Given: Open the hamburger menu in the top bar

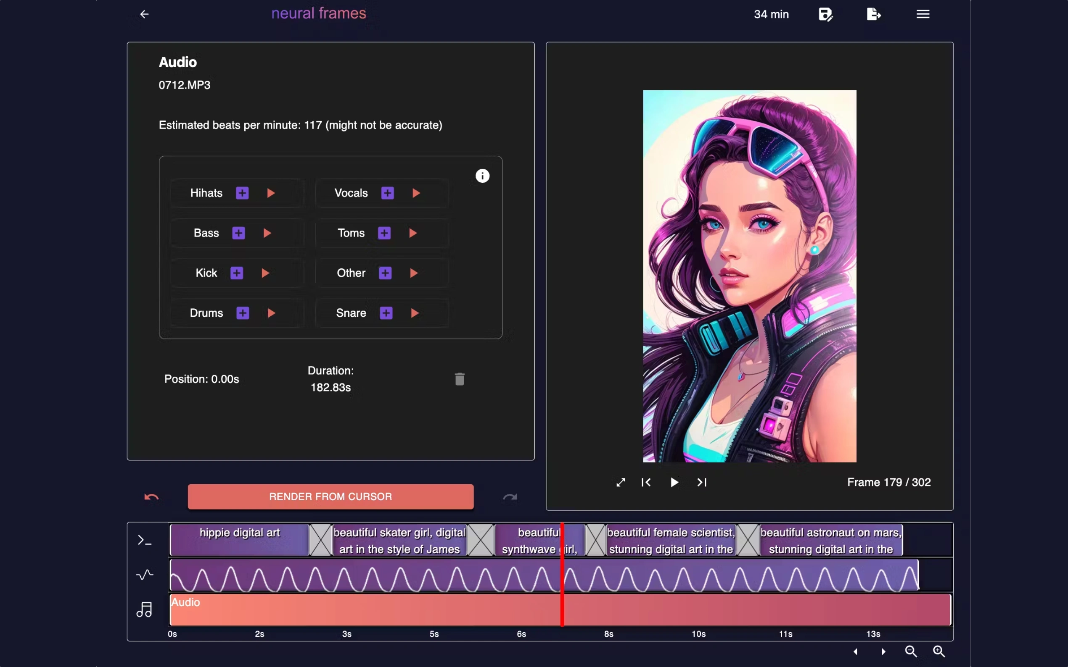Looking at the screenshot, I should 923,14.
